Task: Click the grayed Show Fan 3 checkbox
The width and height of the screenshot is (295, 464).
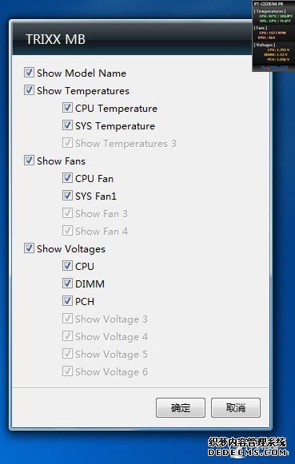Action: coord(67,213)
